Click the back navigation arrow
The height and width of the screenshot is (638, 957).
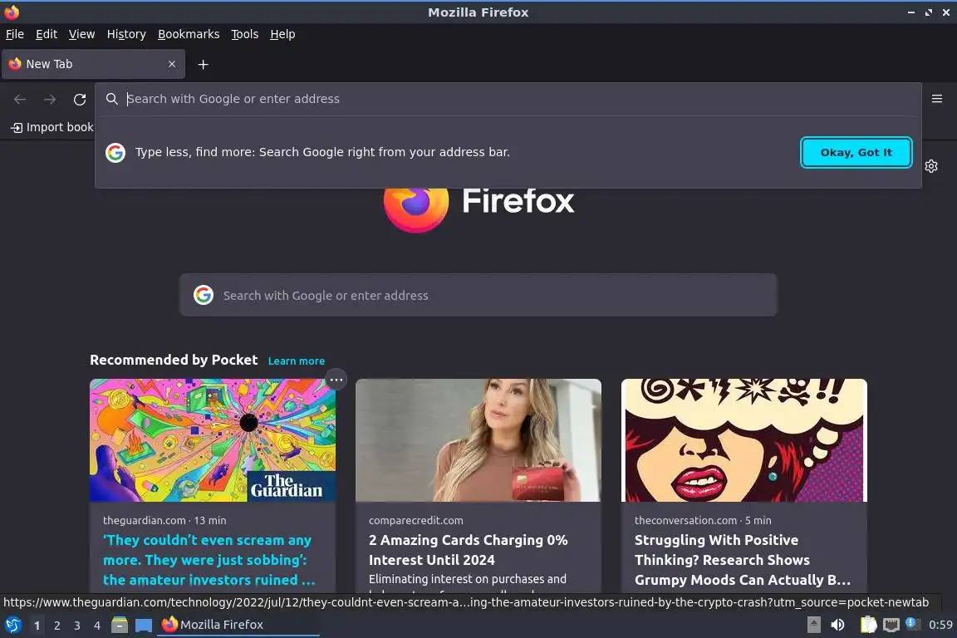pyautogui.click(x=20, y=99)
